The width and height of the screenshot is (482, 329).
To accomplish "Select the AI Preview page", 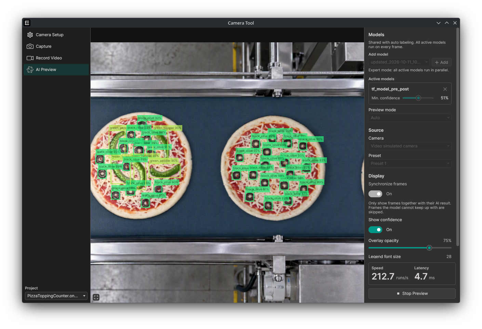I will coord(56,70).
